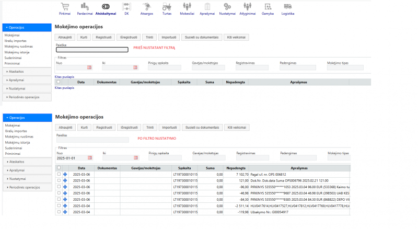Open the Gamyba production icon
The height and width of the screenshot is (229, 418).
tap(268, 6)
